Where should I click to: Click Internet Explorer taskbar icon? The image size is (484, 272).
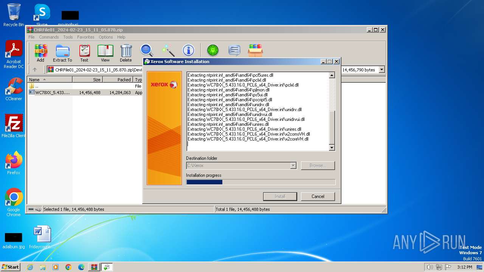(x=30, y=267)
